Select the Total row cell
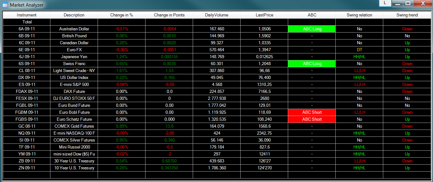Image resolution: width=433 pixels, height=182 pixels. tap(27, 22)
